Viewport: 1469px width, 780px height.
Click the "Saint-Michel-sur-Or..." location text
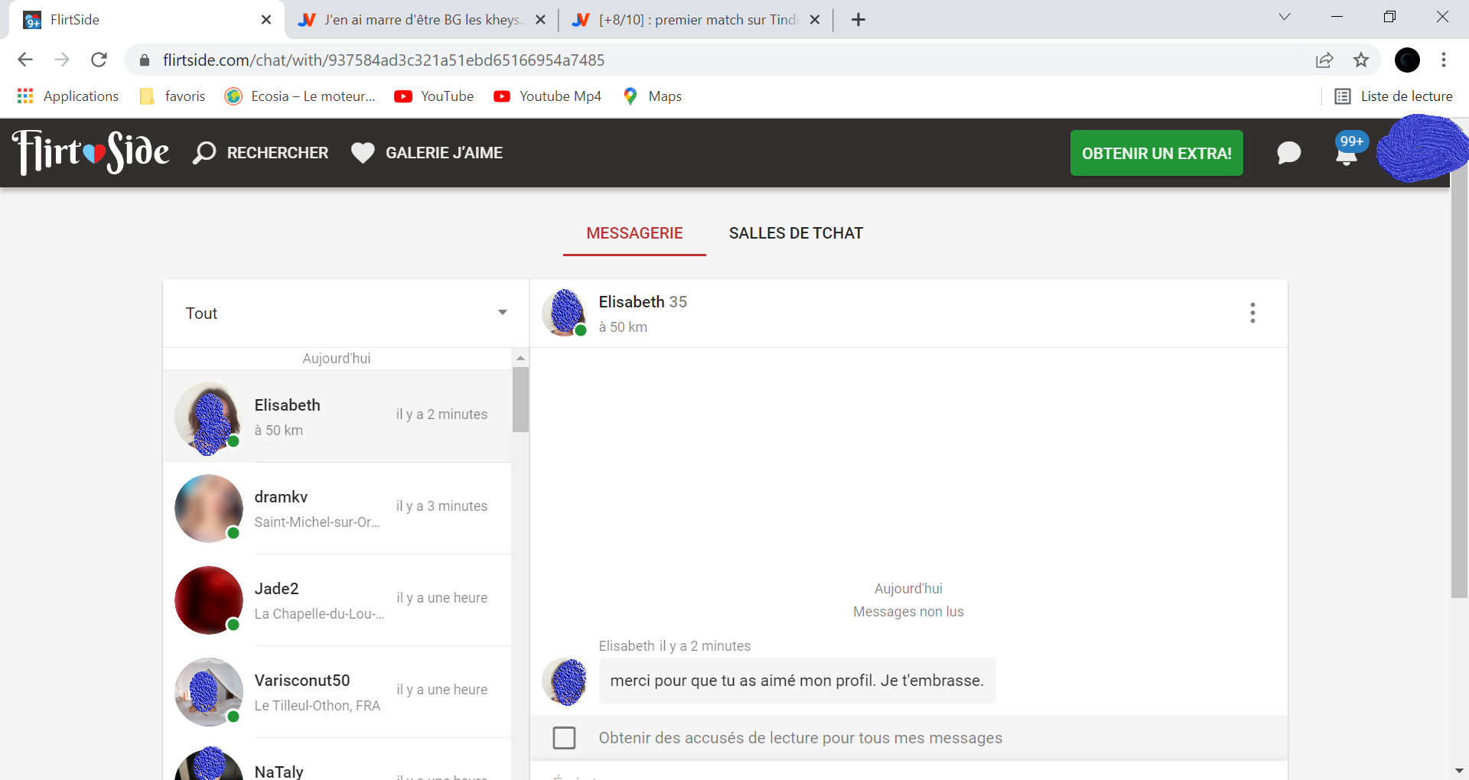(x=318, y=522)
